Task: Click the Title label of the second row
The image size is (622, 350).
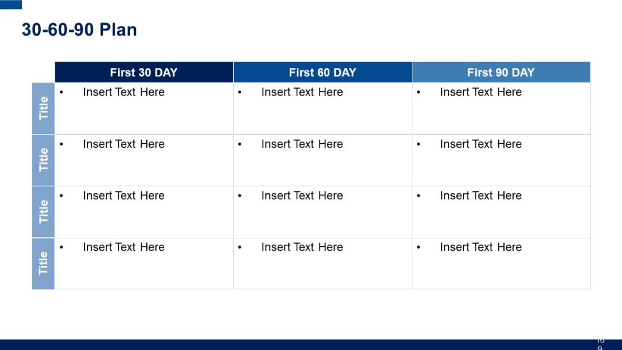Action: coord(44,160)
